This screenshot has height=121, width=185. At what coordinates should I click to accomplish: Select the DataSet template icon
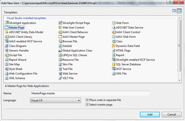[x=60, y=46]
